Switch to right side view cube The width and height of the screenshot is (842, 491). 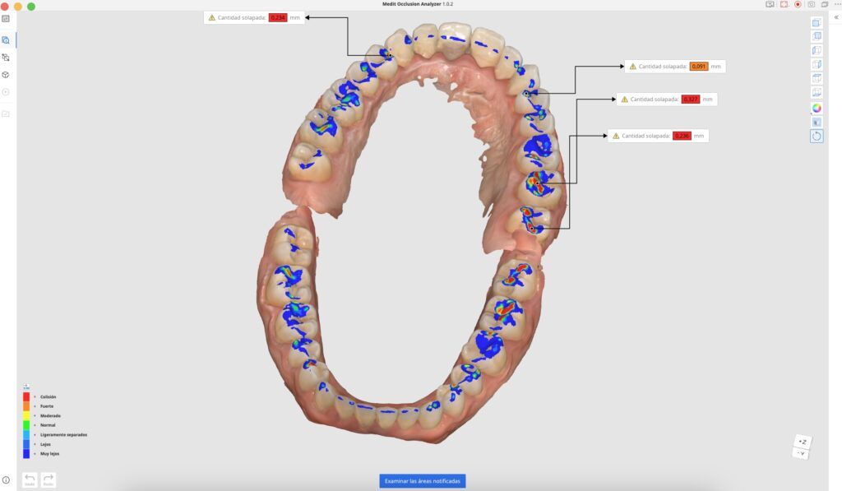pos(817,64)
